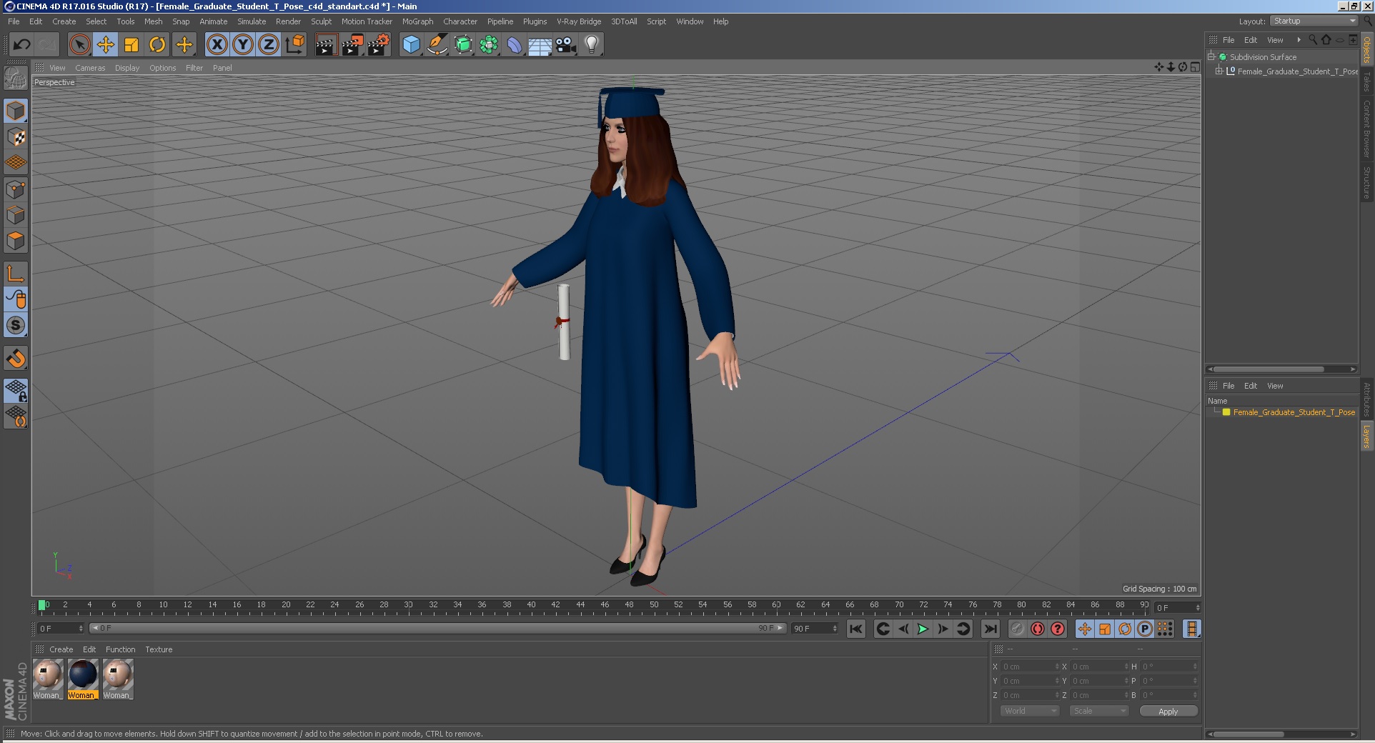Image resolution: width=1375 pixels, height=743 pixels.
Task: Open the V-Ray Bridge menu
Action: 579,21
